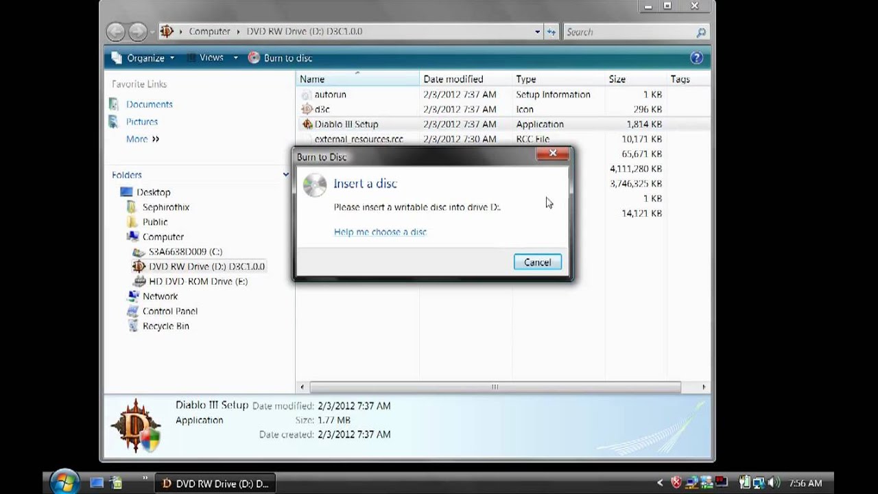
Task: Sort by Date modified column header
Action: click(466, 79)
